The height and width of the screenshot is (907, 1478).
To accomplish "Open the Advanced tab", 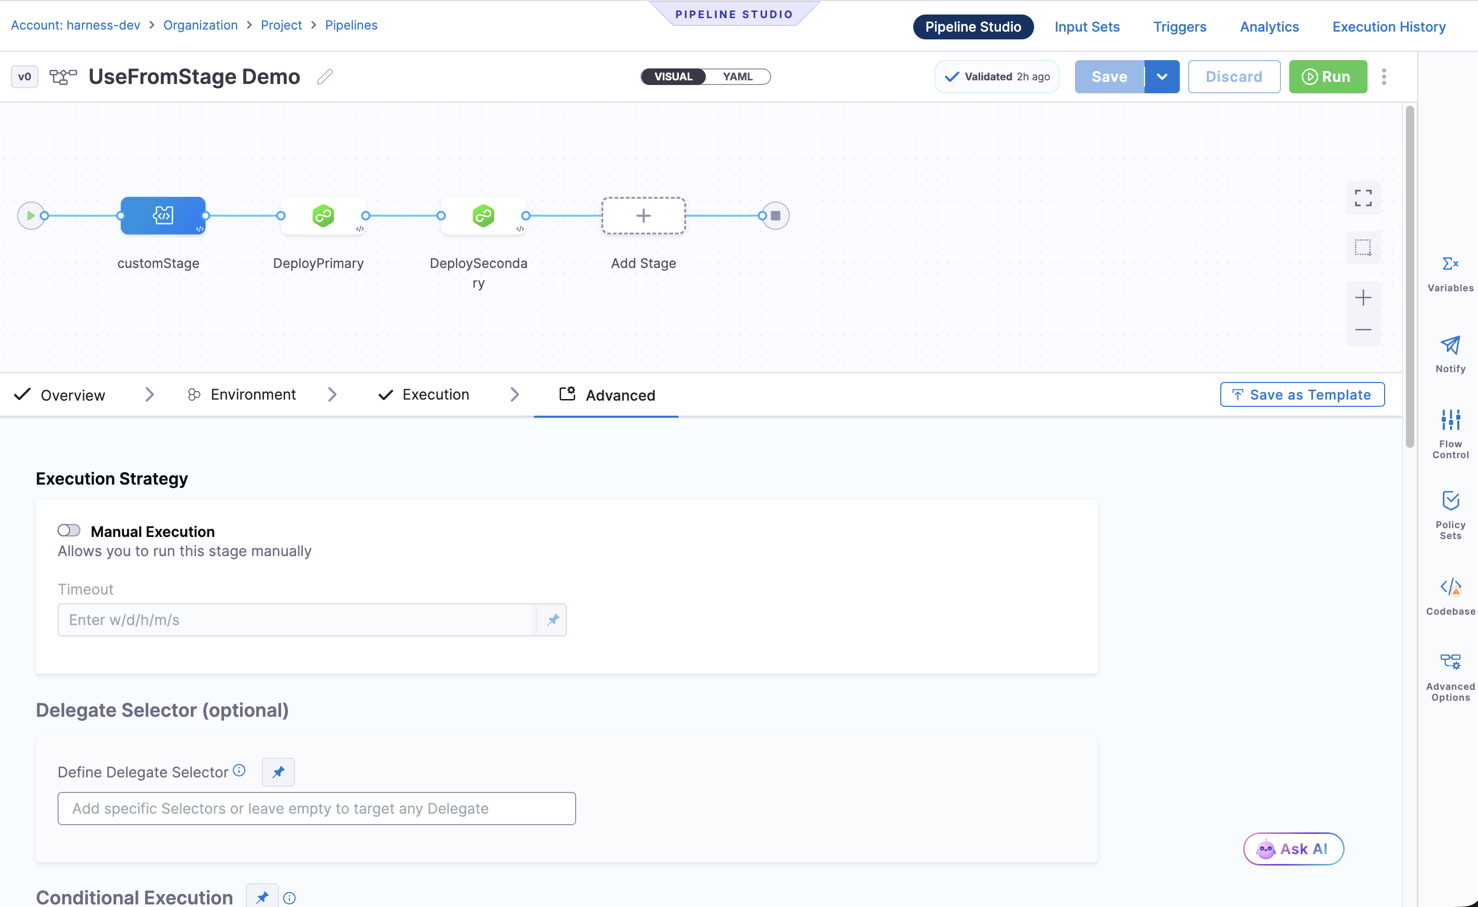I will point(607,395).
